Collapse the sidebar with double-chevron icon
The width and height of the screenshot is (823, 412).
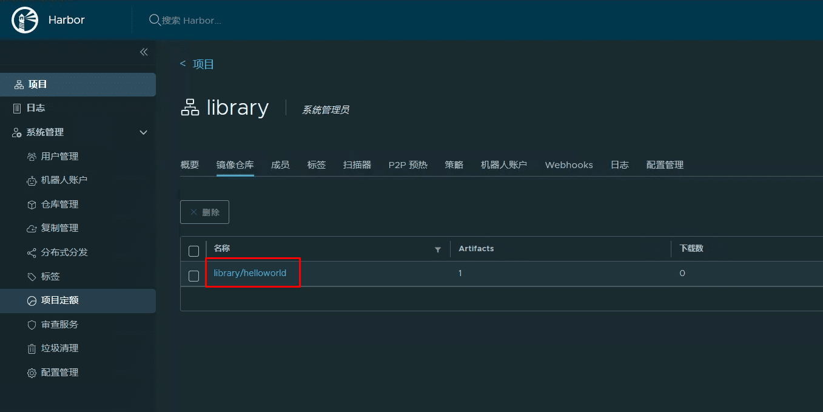point(144,52)
